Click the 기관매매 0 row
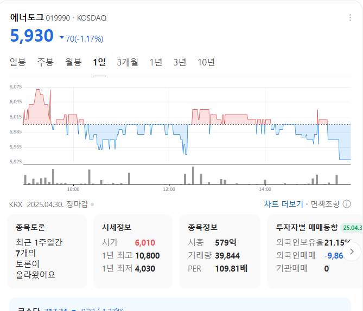The width and height of the screenshot is (363, 311). tap(302, 269)
